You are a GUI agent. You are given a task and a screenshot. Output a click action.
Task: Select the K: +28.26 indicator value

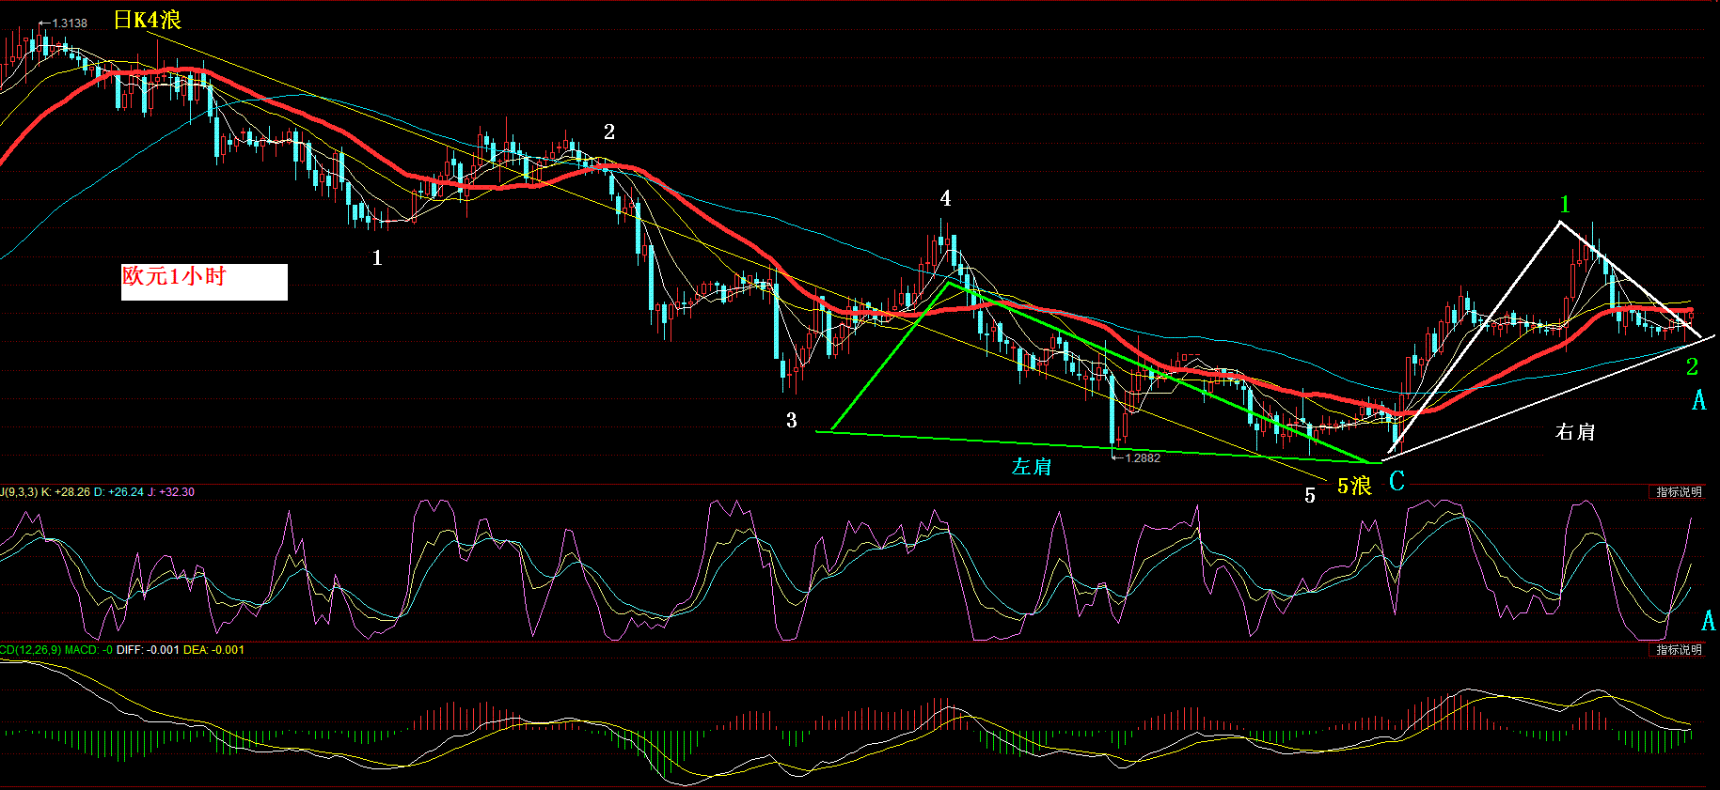(66, 492)
